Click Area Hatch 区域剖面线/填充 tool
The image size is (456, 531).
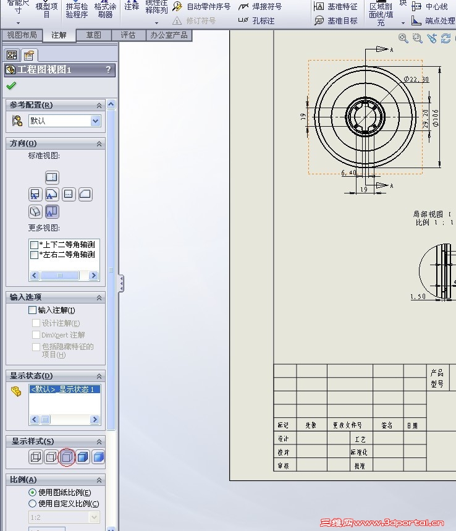click(x=381, y=14)
